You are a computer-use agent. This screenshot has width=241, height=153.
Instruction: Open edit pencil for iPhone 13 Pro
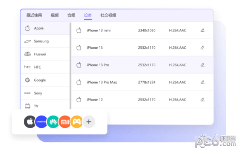click(x=202, y=65)
